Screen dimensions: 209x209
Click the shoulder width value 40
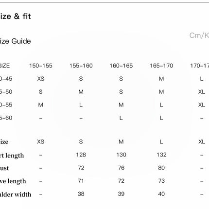click(x=161, y=194)
